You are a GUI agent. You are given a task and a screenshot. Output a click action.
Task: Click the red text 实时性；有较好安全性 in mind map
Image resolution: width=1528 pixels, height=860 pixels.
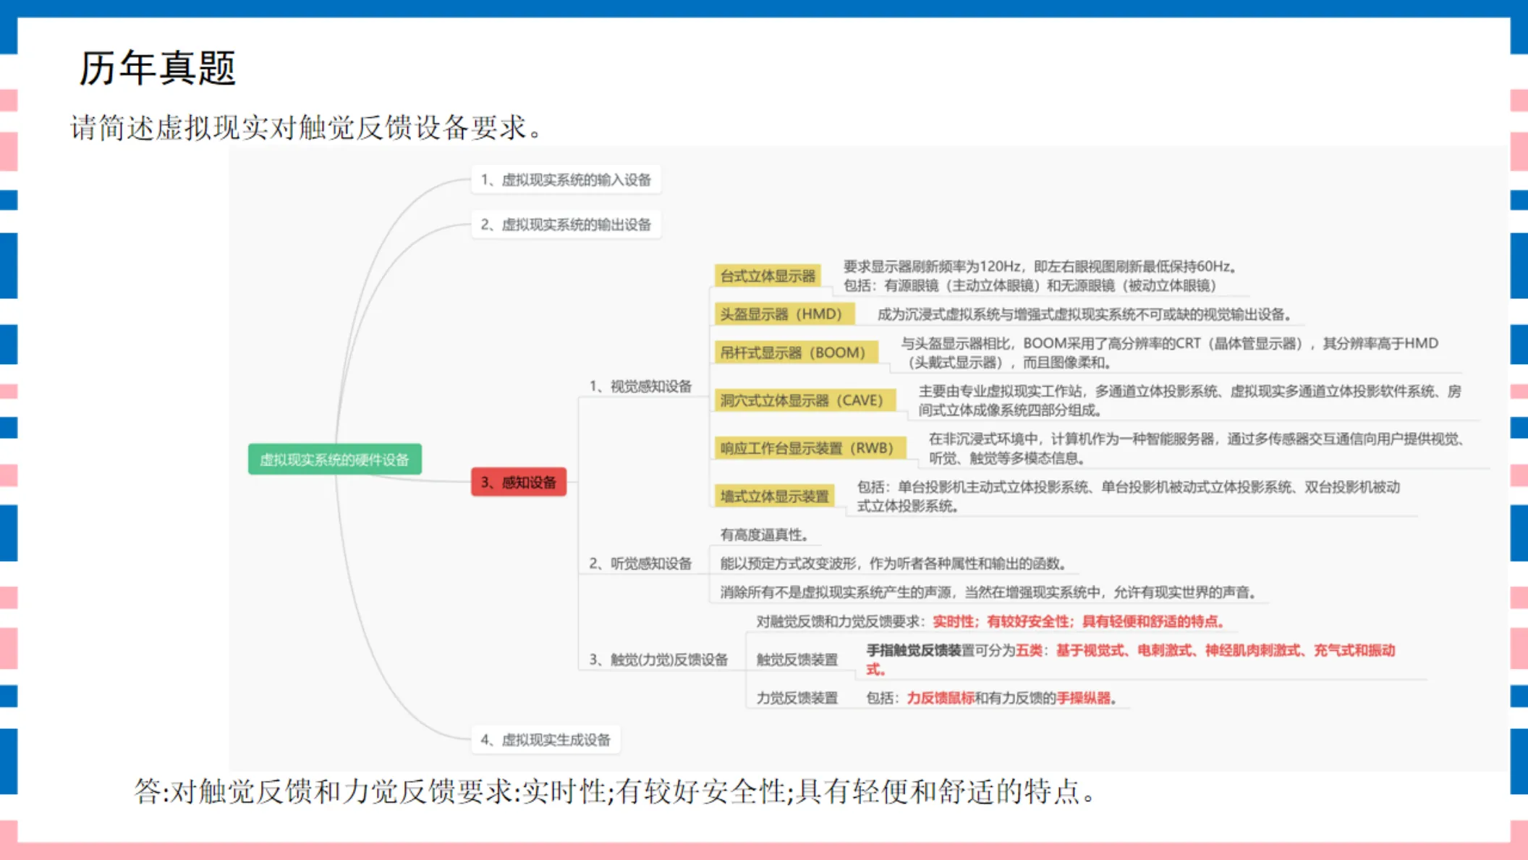click(x=1001, y=621)
